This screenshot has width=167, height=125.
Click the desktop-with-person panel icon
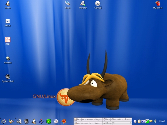coord(11,121)
